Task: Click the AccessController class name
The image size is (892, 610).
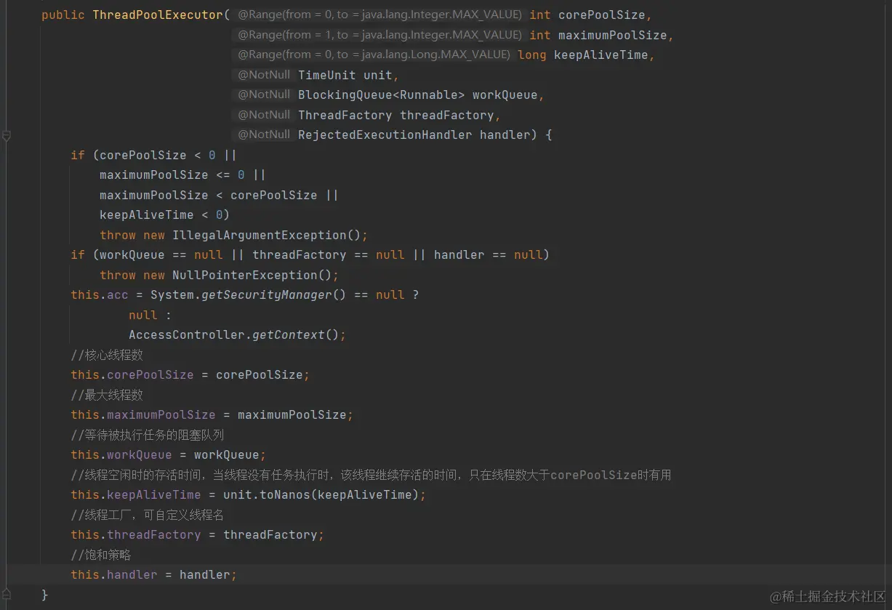Action: point(186,335)
